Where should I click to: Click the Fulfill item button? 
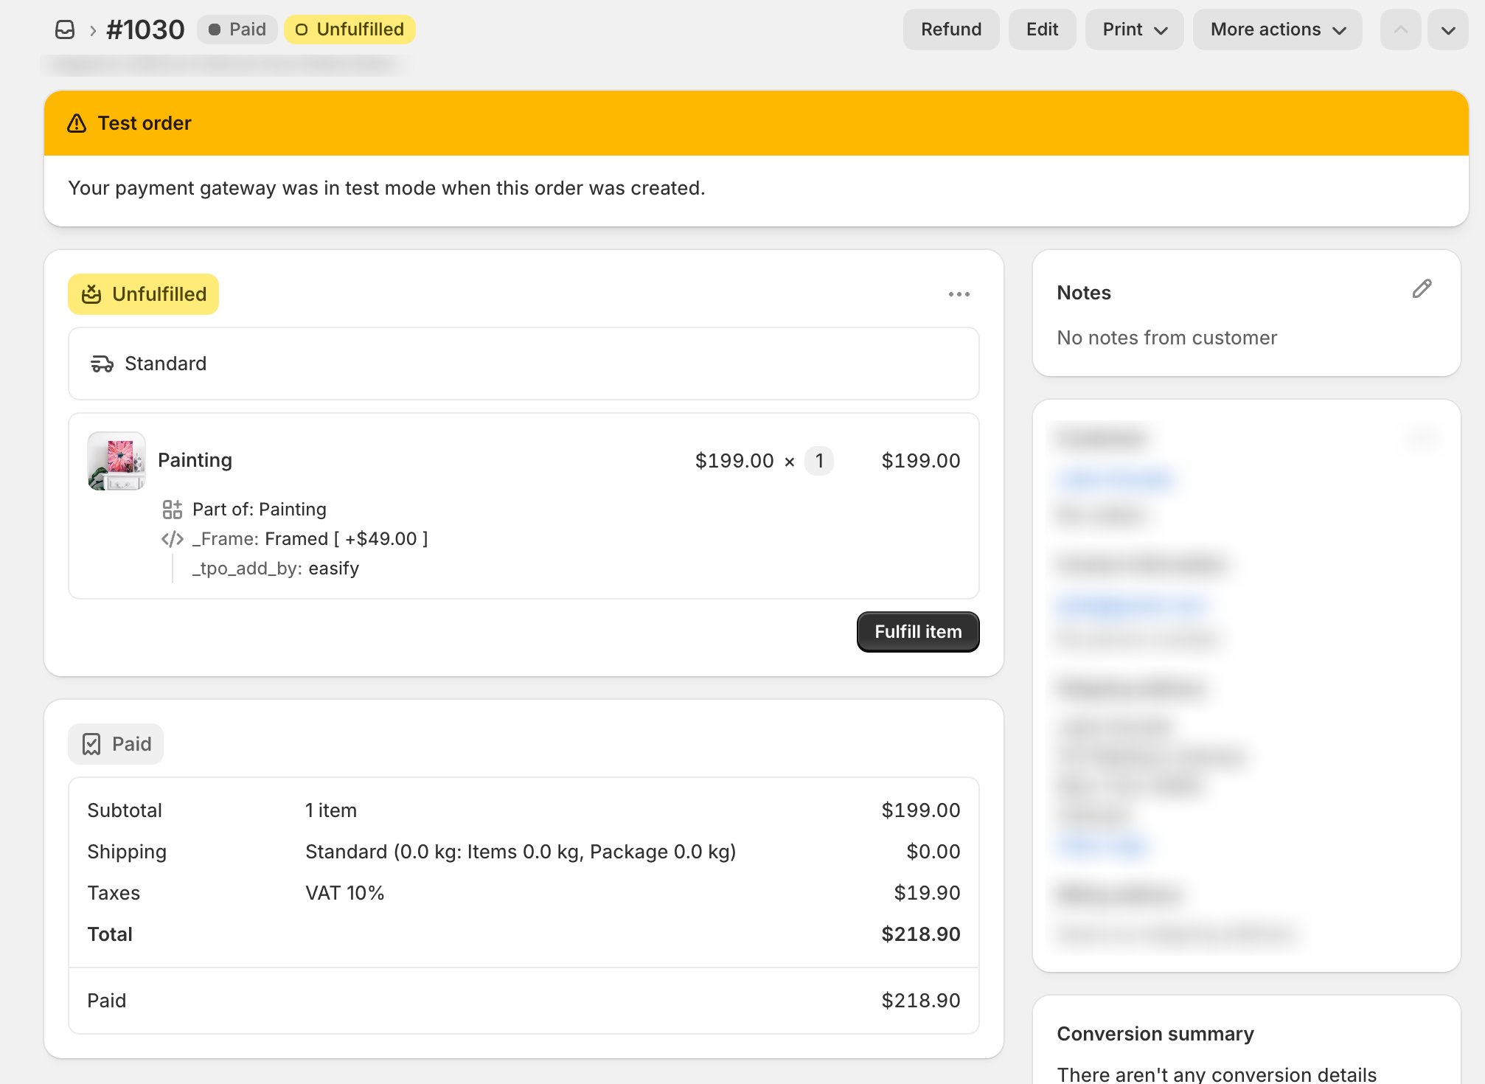[917, 631]
